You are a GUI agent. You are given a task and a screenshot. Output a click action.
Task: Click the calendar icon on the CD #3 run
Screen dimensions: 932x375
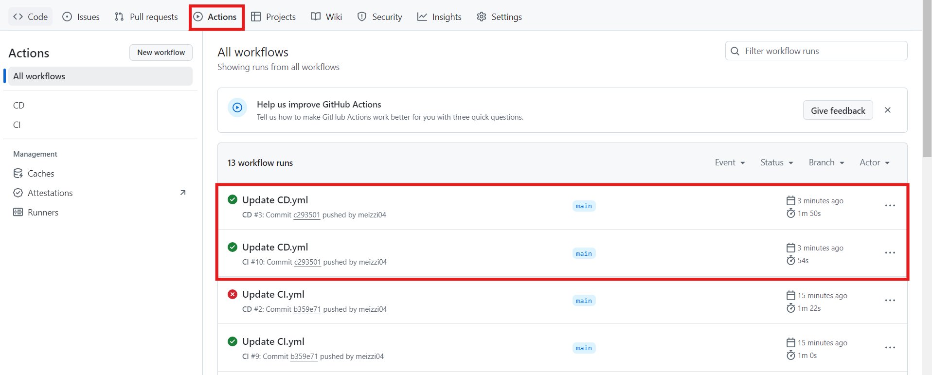pos(791,200)
